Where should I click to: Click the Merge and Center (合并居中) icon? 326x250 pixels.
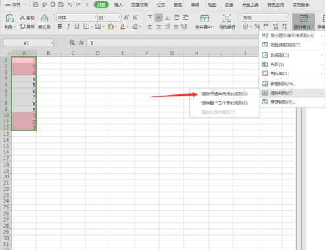pyautogui.click(x=204, y=18)
